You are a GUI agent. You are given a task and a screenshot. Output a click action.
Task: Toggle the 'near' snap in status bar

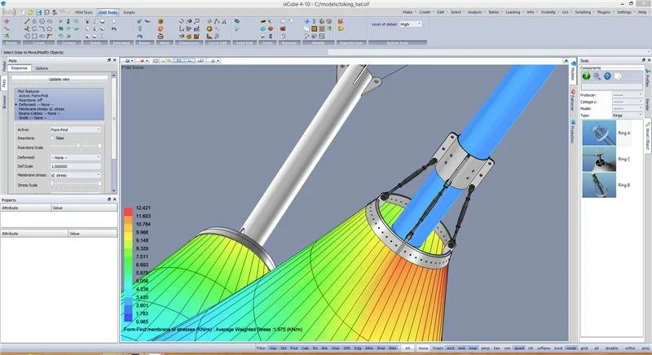pos(474,348)
